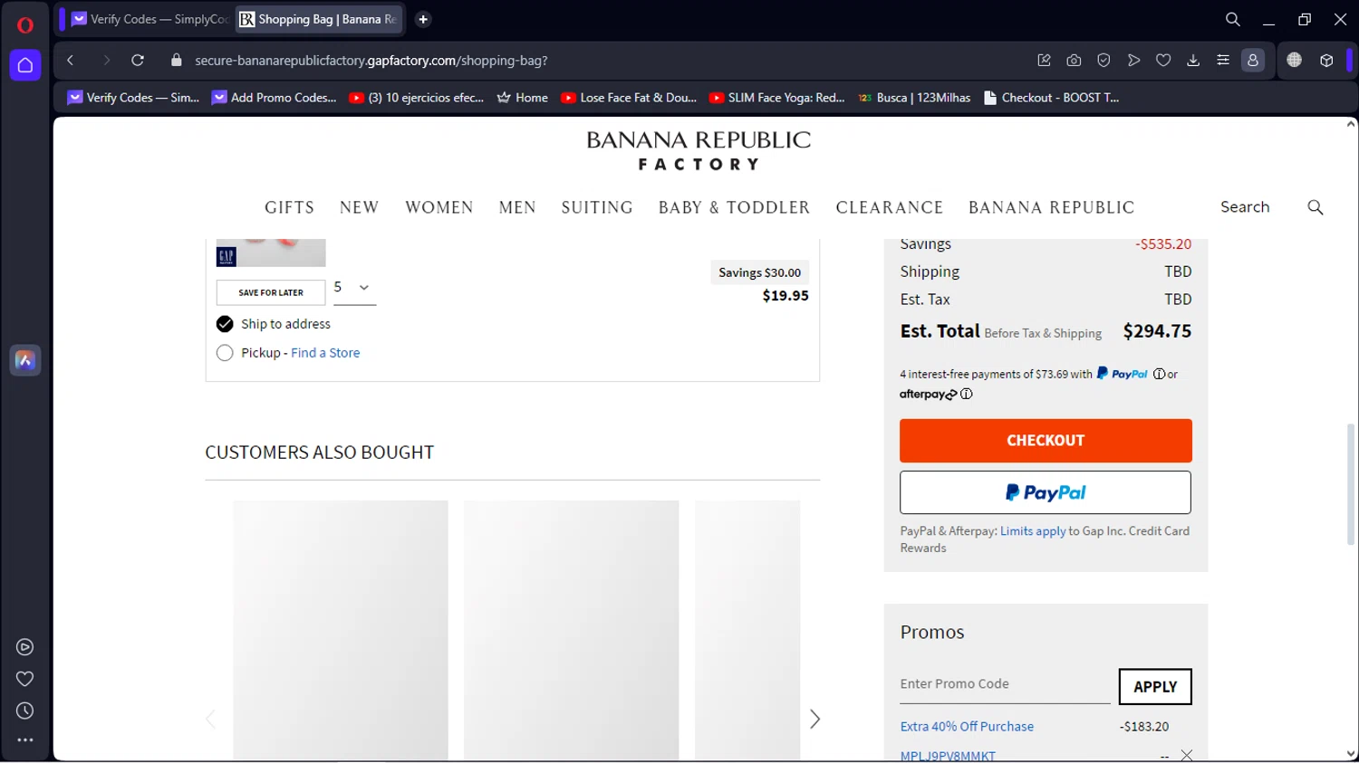Viewport: 1359px width, 763px height.
Task: Switch to Verify Codes SimplyCodes tab
Action: tap(149, 19)
